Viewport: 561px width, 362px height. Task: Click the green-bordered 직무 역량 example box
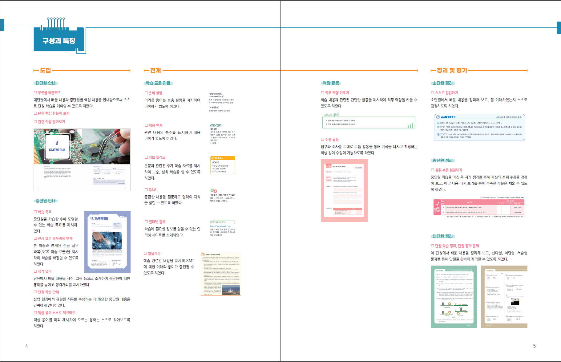(x=369, y=122)
